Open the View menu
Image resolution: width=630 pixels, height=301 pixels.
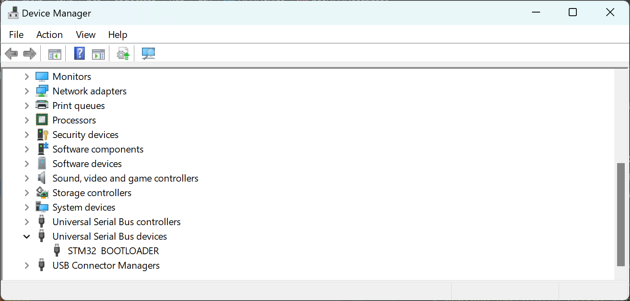85,35
